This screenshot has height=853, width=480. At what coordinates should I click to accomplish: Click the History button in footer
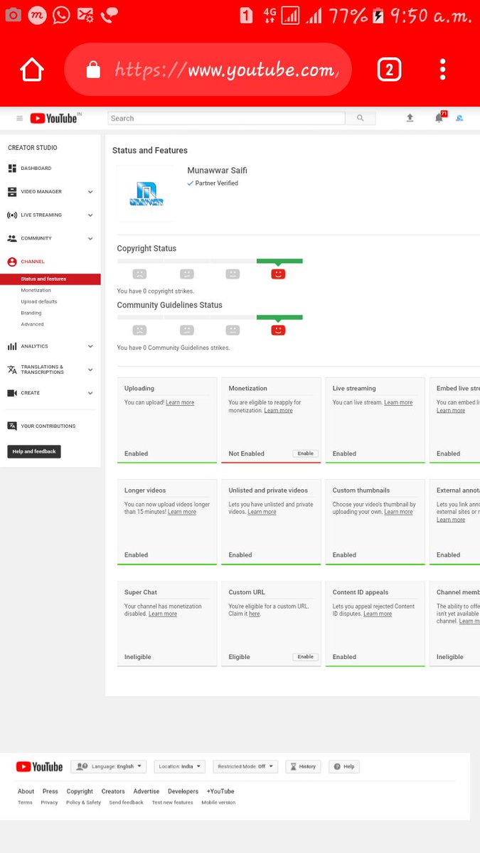(303, 767)
